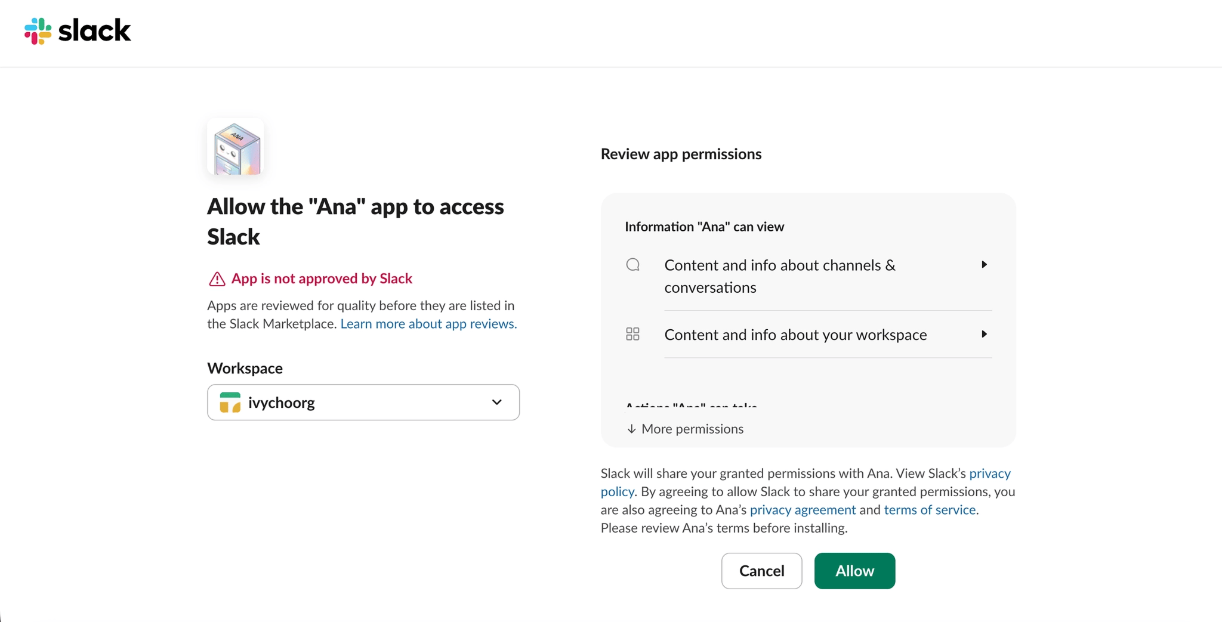1222x622 pixels.
Task: Open Ana's privacy agreement link
Action: point(803,510)
